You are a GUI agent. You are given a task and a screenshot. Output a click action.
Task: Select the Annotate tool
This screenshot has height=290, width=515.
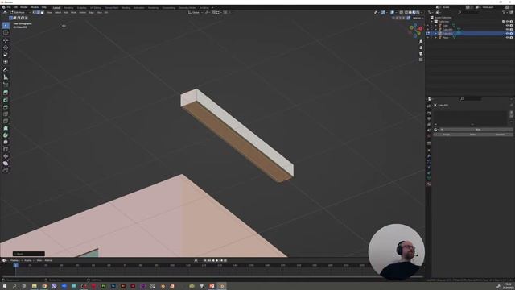(x=6, y=70)
